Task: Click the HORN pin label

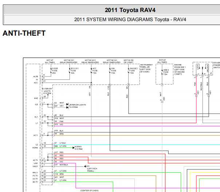Action: pyautogui.click(x=35, y=148)
